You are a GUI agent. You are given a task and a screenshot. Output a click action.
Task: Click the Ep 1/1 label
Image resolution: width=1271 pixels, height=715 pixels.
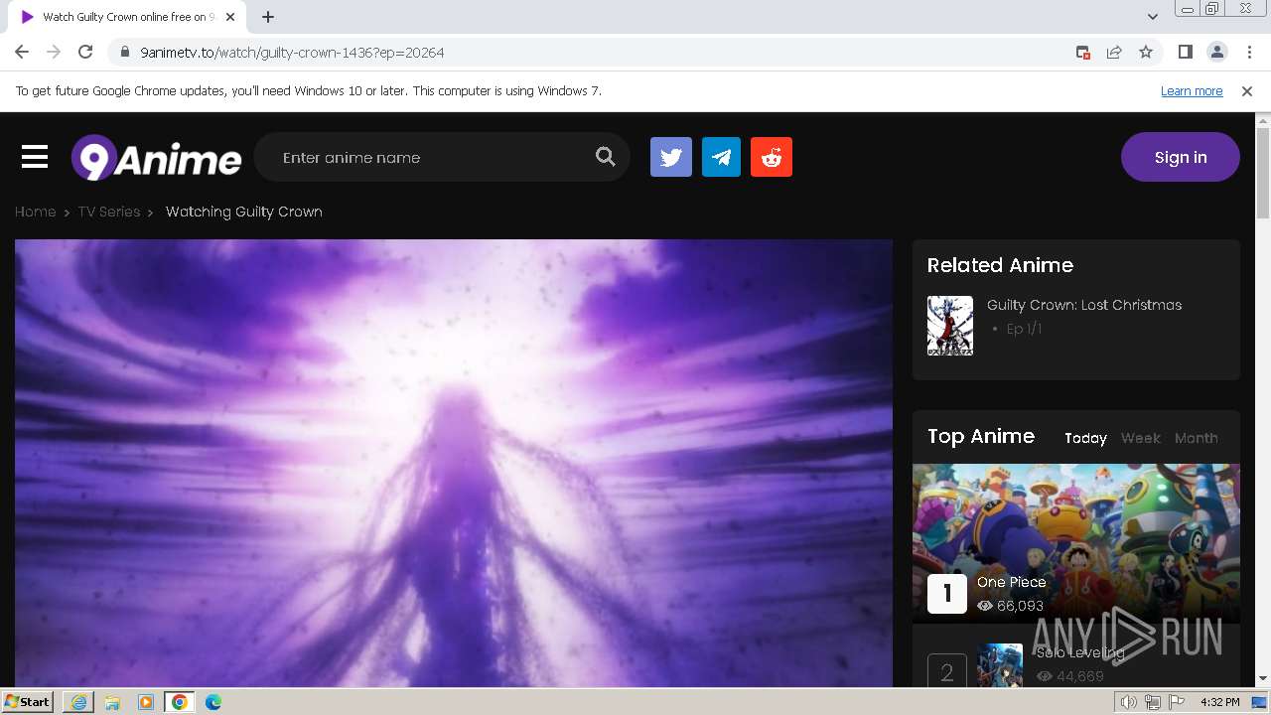click(1024, 329)
